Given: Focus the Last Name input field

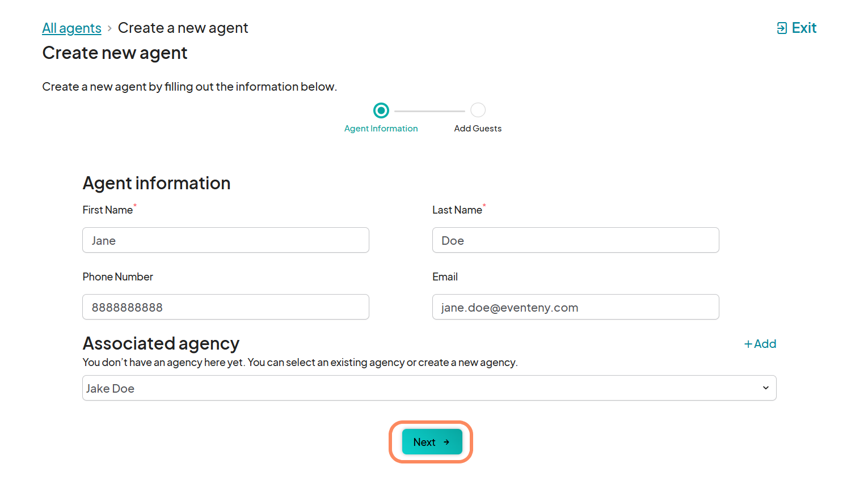Looking at the screenshot, I should 576,240.
